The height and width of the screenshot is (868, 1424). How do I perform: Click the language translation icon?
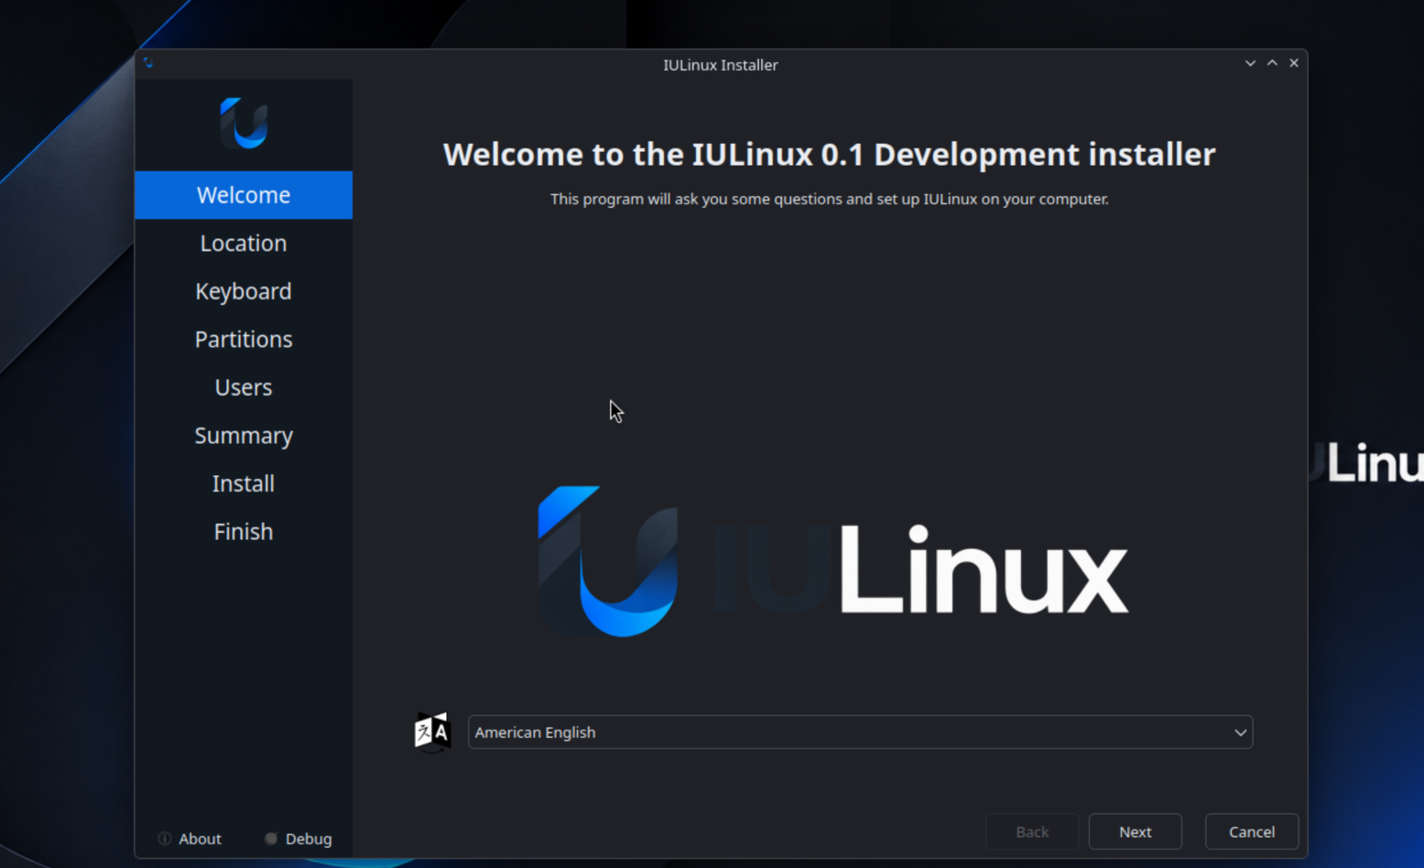432,732
